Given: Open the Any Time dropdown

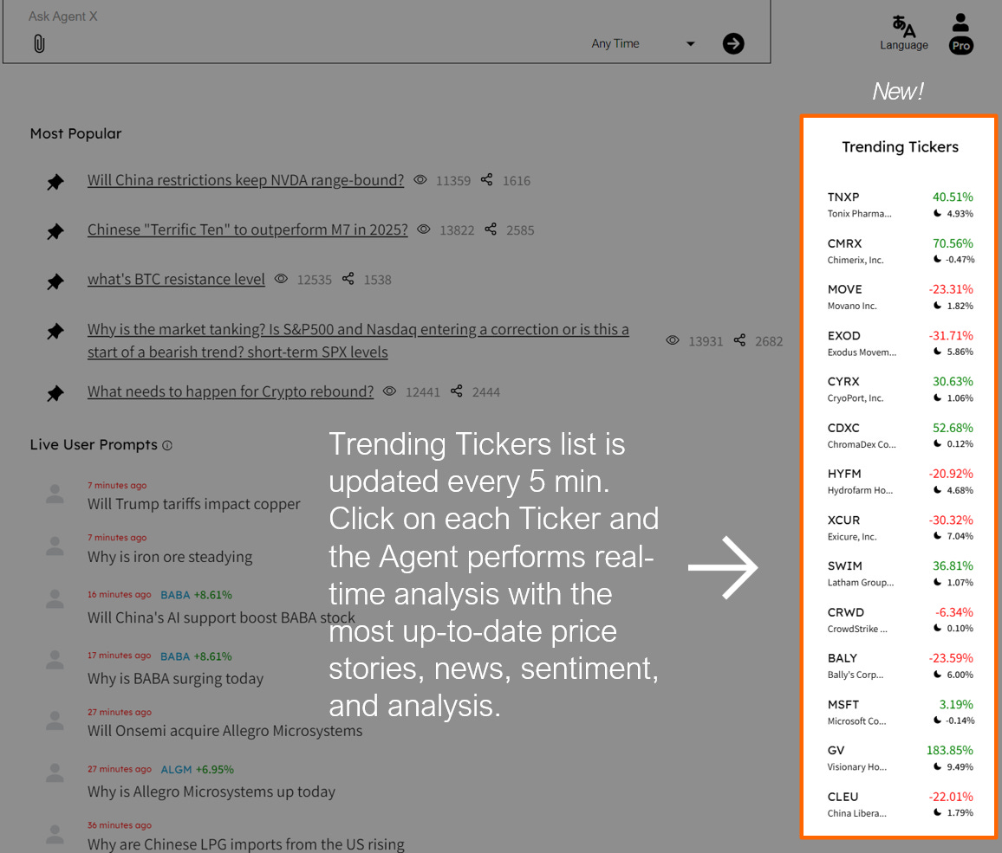Looking at the screenshot, I should 643,43.
